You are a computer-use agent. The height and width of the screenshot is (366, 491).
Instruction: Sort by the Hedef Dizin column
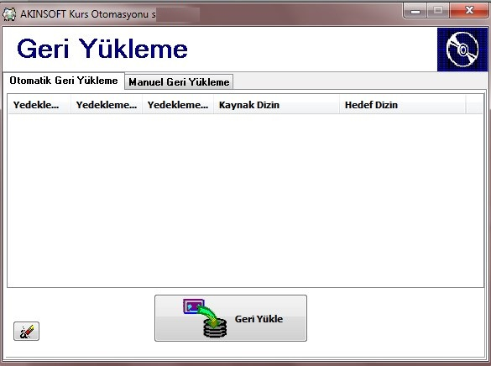coord(403,105)
